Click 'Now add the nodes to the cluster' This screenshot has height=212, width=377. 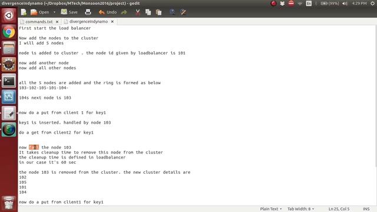[x=58, y=38]
